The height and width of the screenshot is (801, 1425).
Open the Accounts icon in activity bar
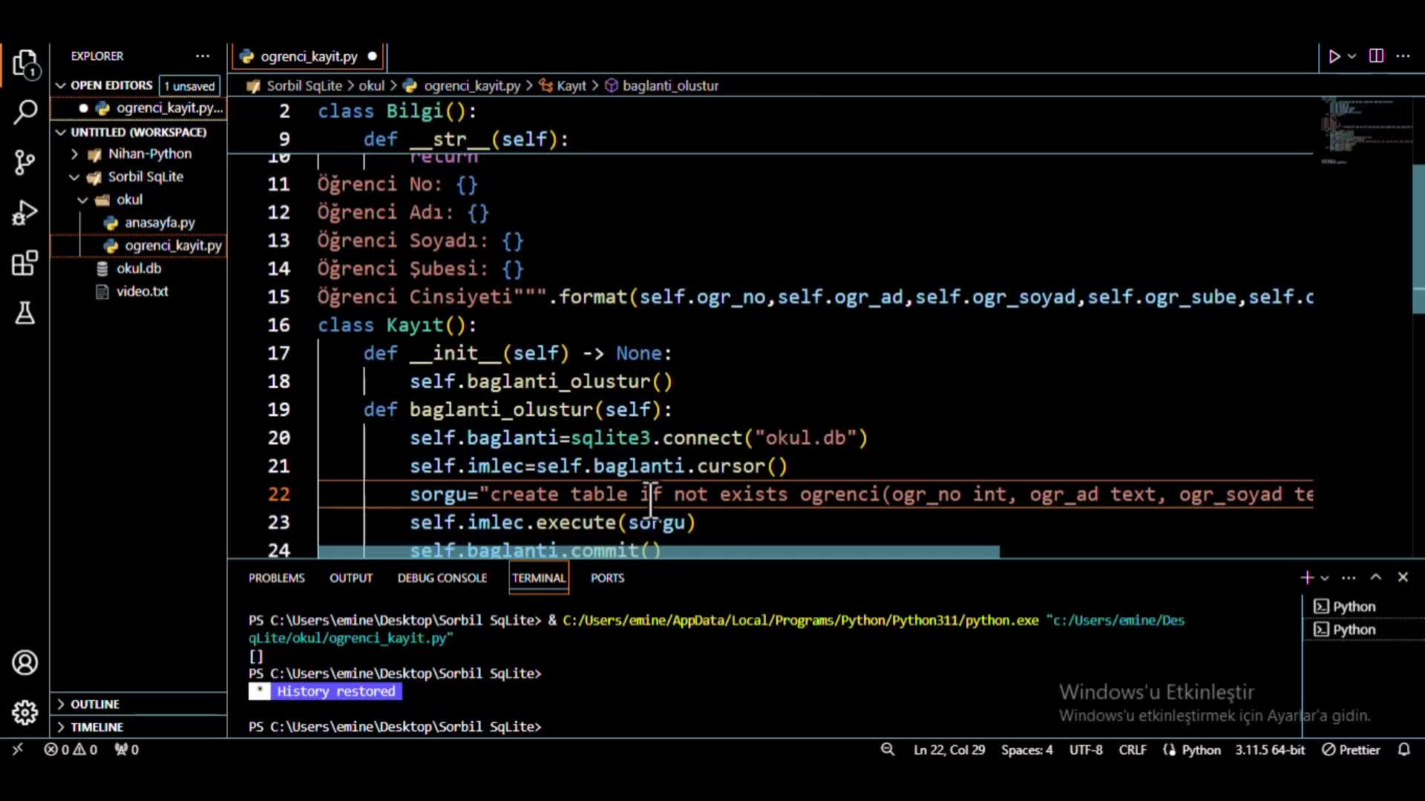click(25, 662)
